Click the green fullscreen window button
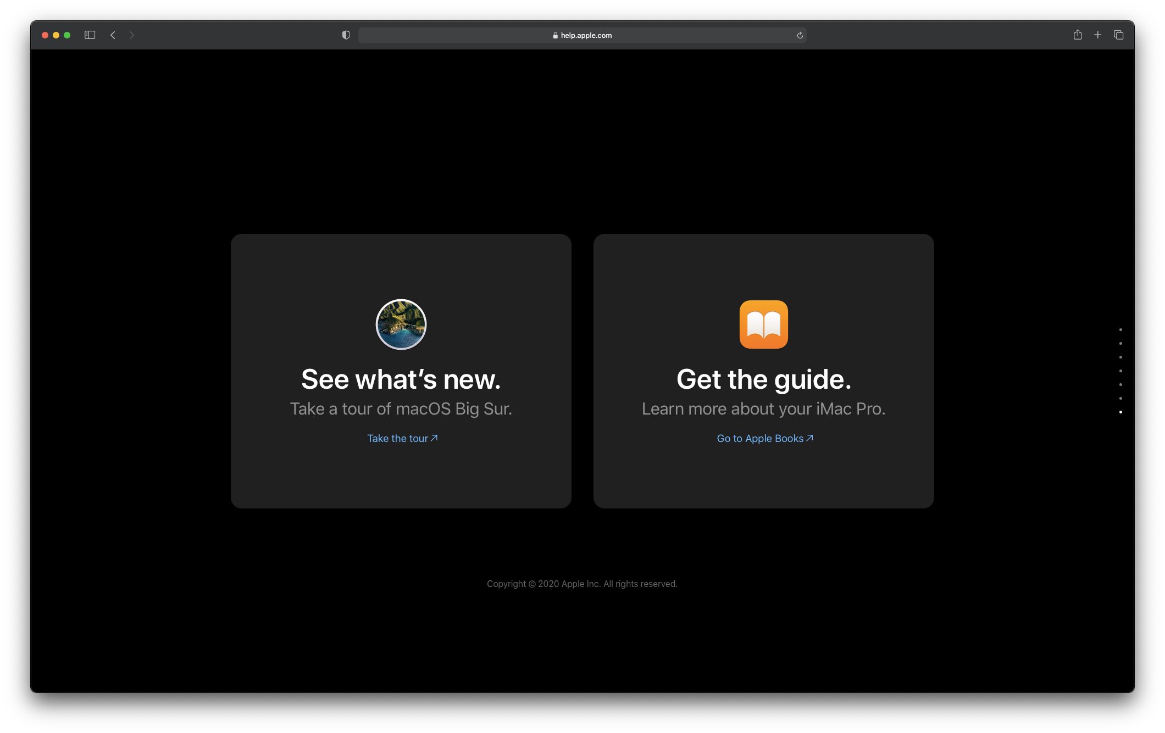 click(67, 35)
